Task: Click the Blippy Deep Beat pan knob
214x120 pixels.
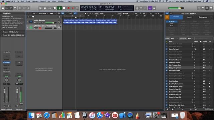Action: coord(59,22)
